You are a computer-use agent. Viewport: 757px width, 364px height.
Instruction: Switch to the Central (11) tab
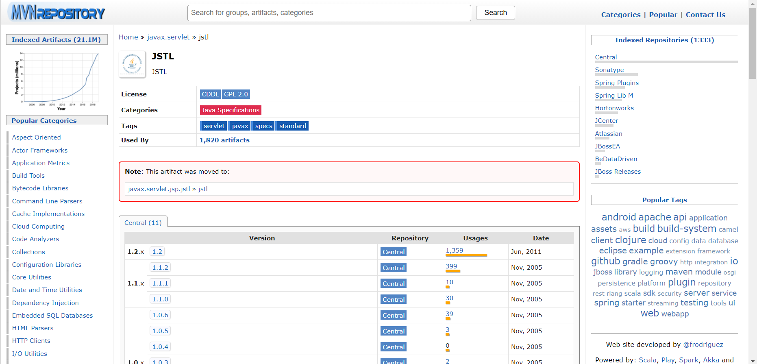click(143, 222)
